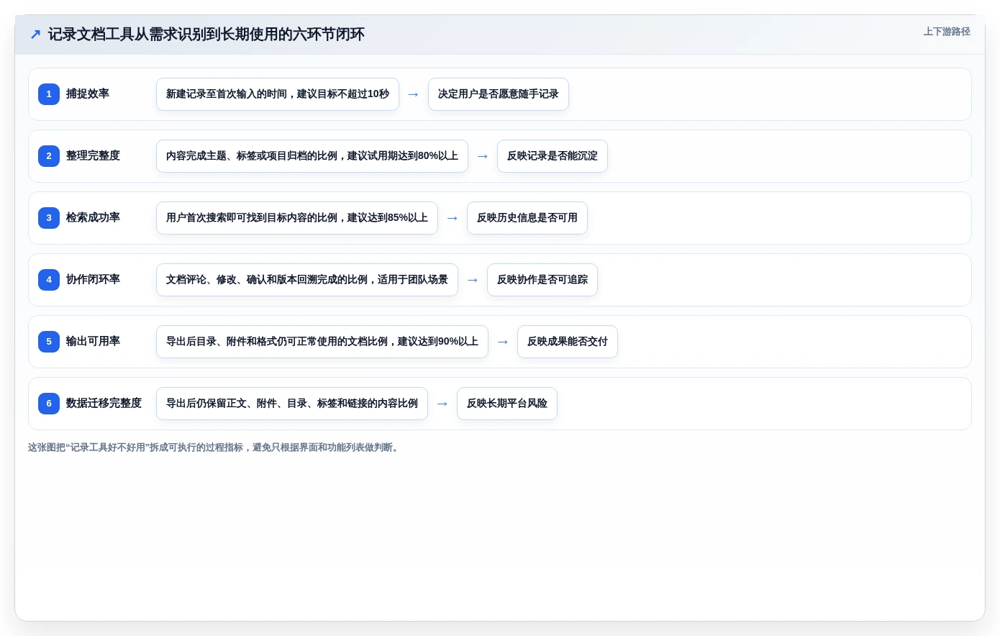Select the 捕捉效率 label

click(88, 94)
